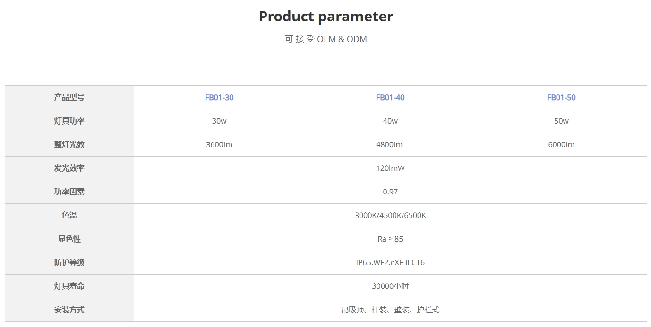
Task: Click the 3000K/4500K/6500K color temperature value
Action: [x=390, y=216]
